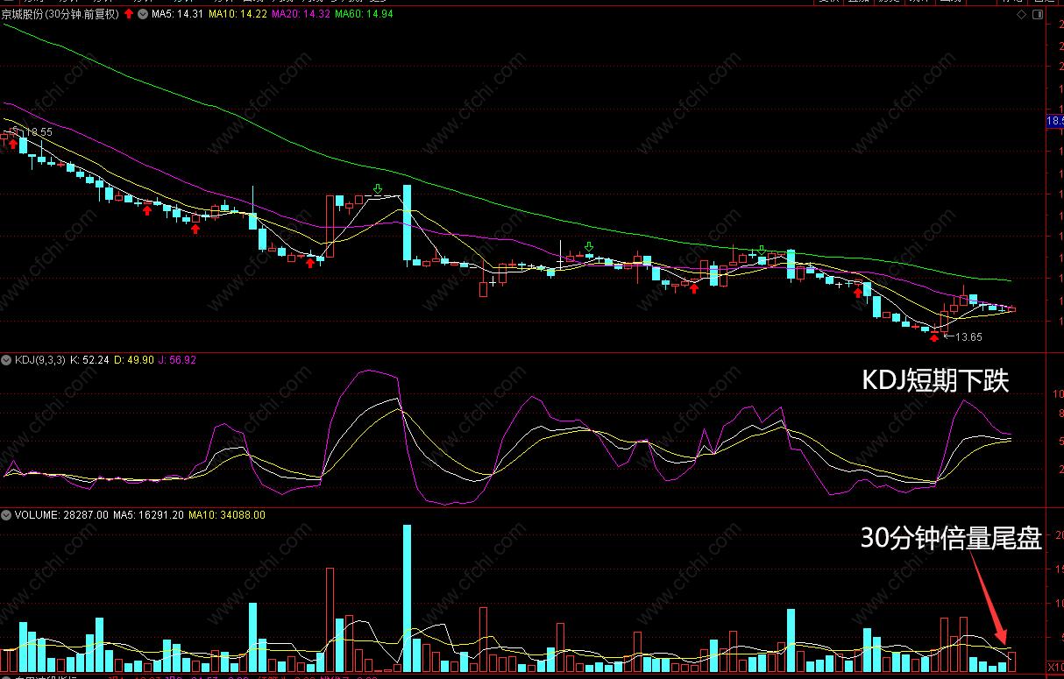Viewport: 1064px width, 679px height.
Task: Click the J: 56.92 value label
Action: pyautogui.click(x=178, y=359)
